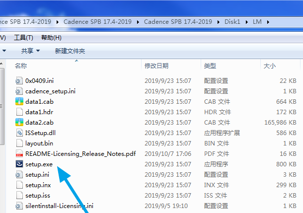Click the 2019/10/7 17:06 date cell

click(168, 154)
